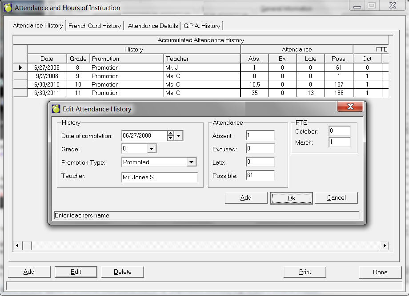This screenshot has height=296, width=409.
Task: Click the FTE March input field
Action: (340, 142)
